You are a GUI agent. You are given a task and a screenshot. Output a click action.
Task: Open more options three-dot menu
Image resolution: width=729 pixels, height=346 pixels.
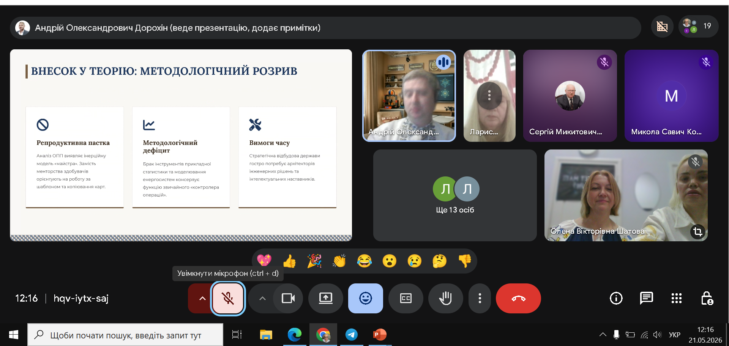pos(480,299)
